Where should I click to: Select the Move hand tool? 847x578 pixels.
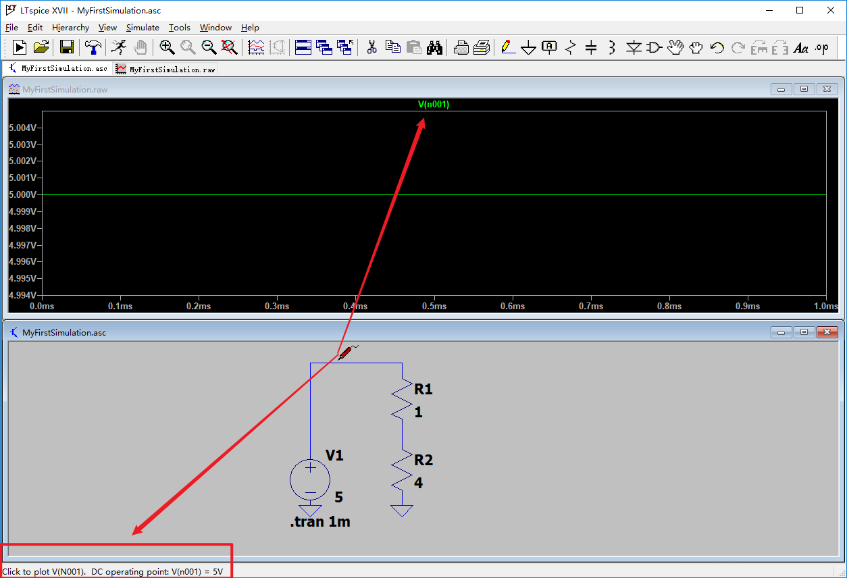click(675, 47)
